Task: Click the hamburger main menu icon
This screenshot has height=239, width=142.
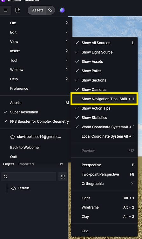Action: [5, 10]
